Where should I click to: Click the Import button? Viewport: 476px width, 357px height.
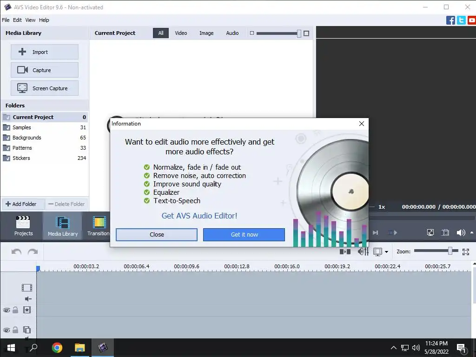45,52
